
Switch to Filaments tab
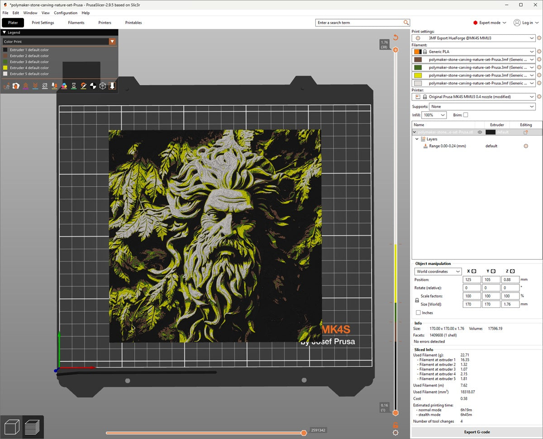[76, 23]
